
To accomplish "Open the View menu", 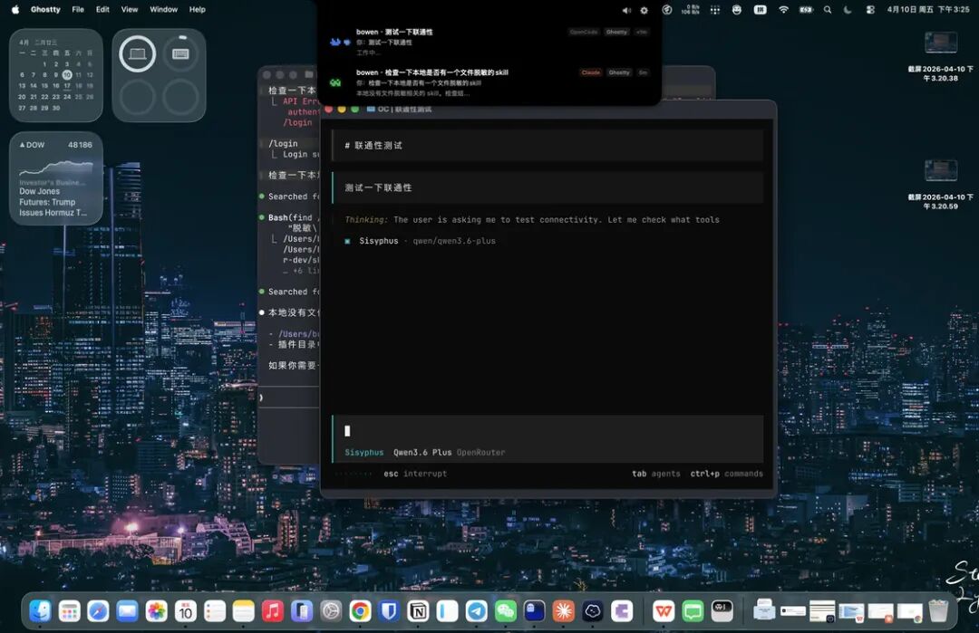I will coord(130,9).
